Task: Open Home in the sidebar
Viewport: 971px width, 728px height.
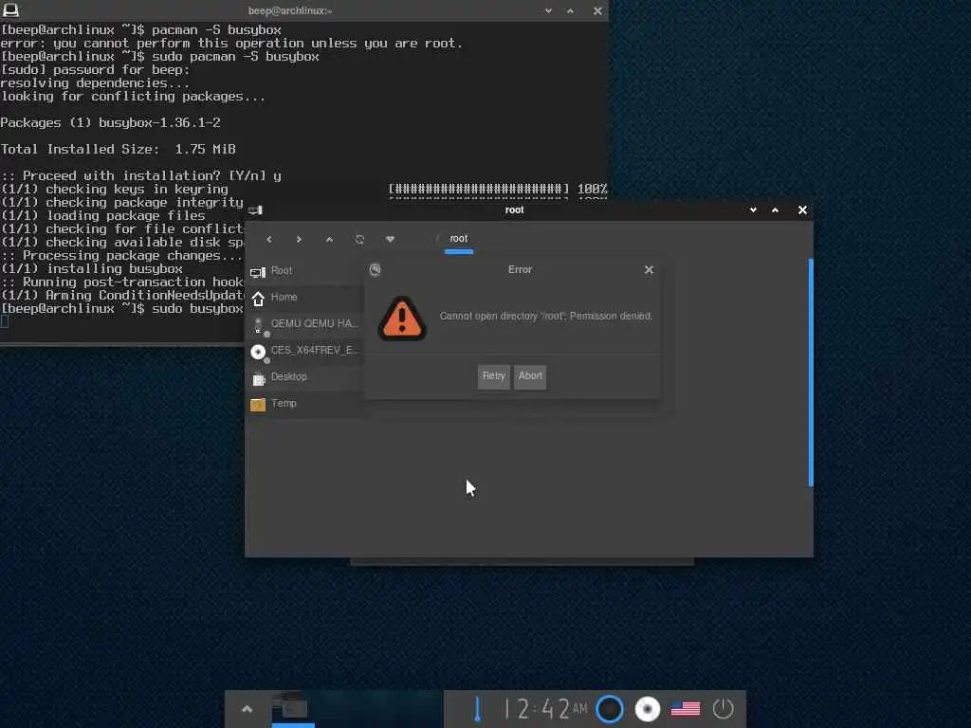Action: point(304,297)
